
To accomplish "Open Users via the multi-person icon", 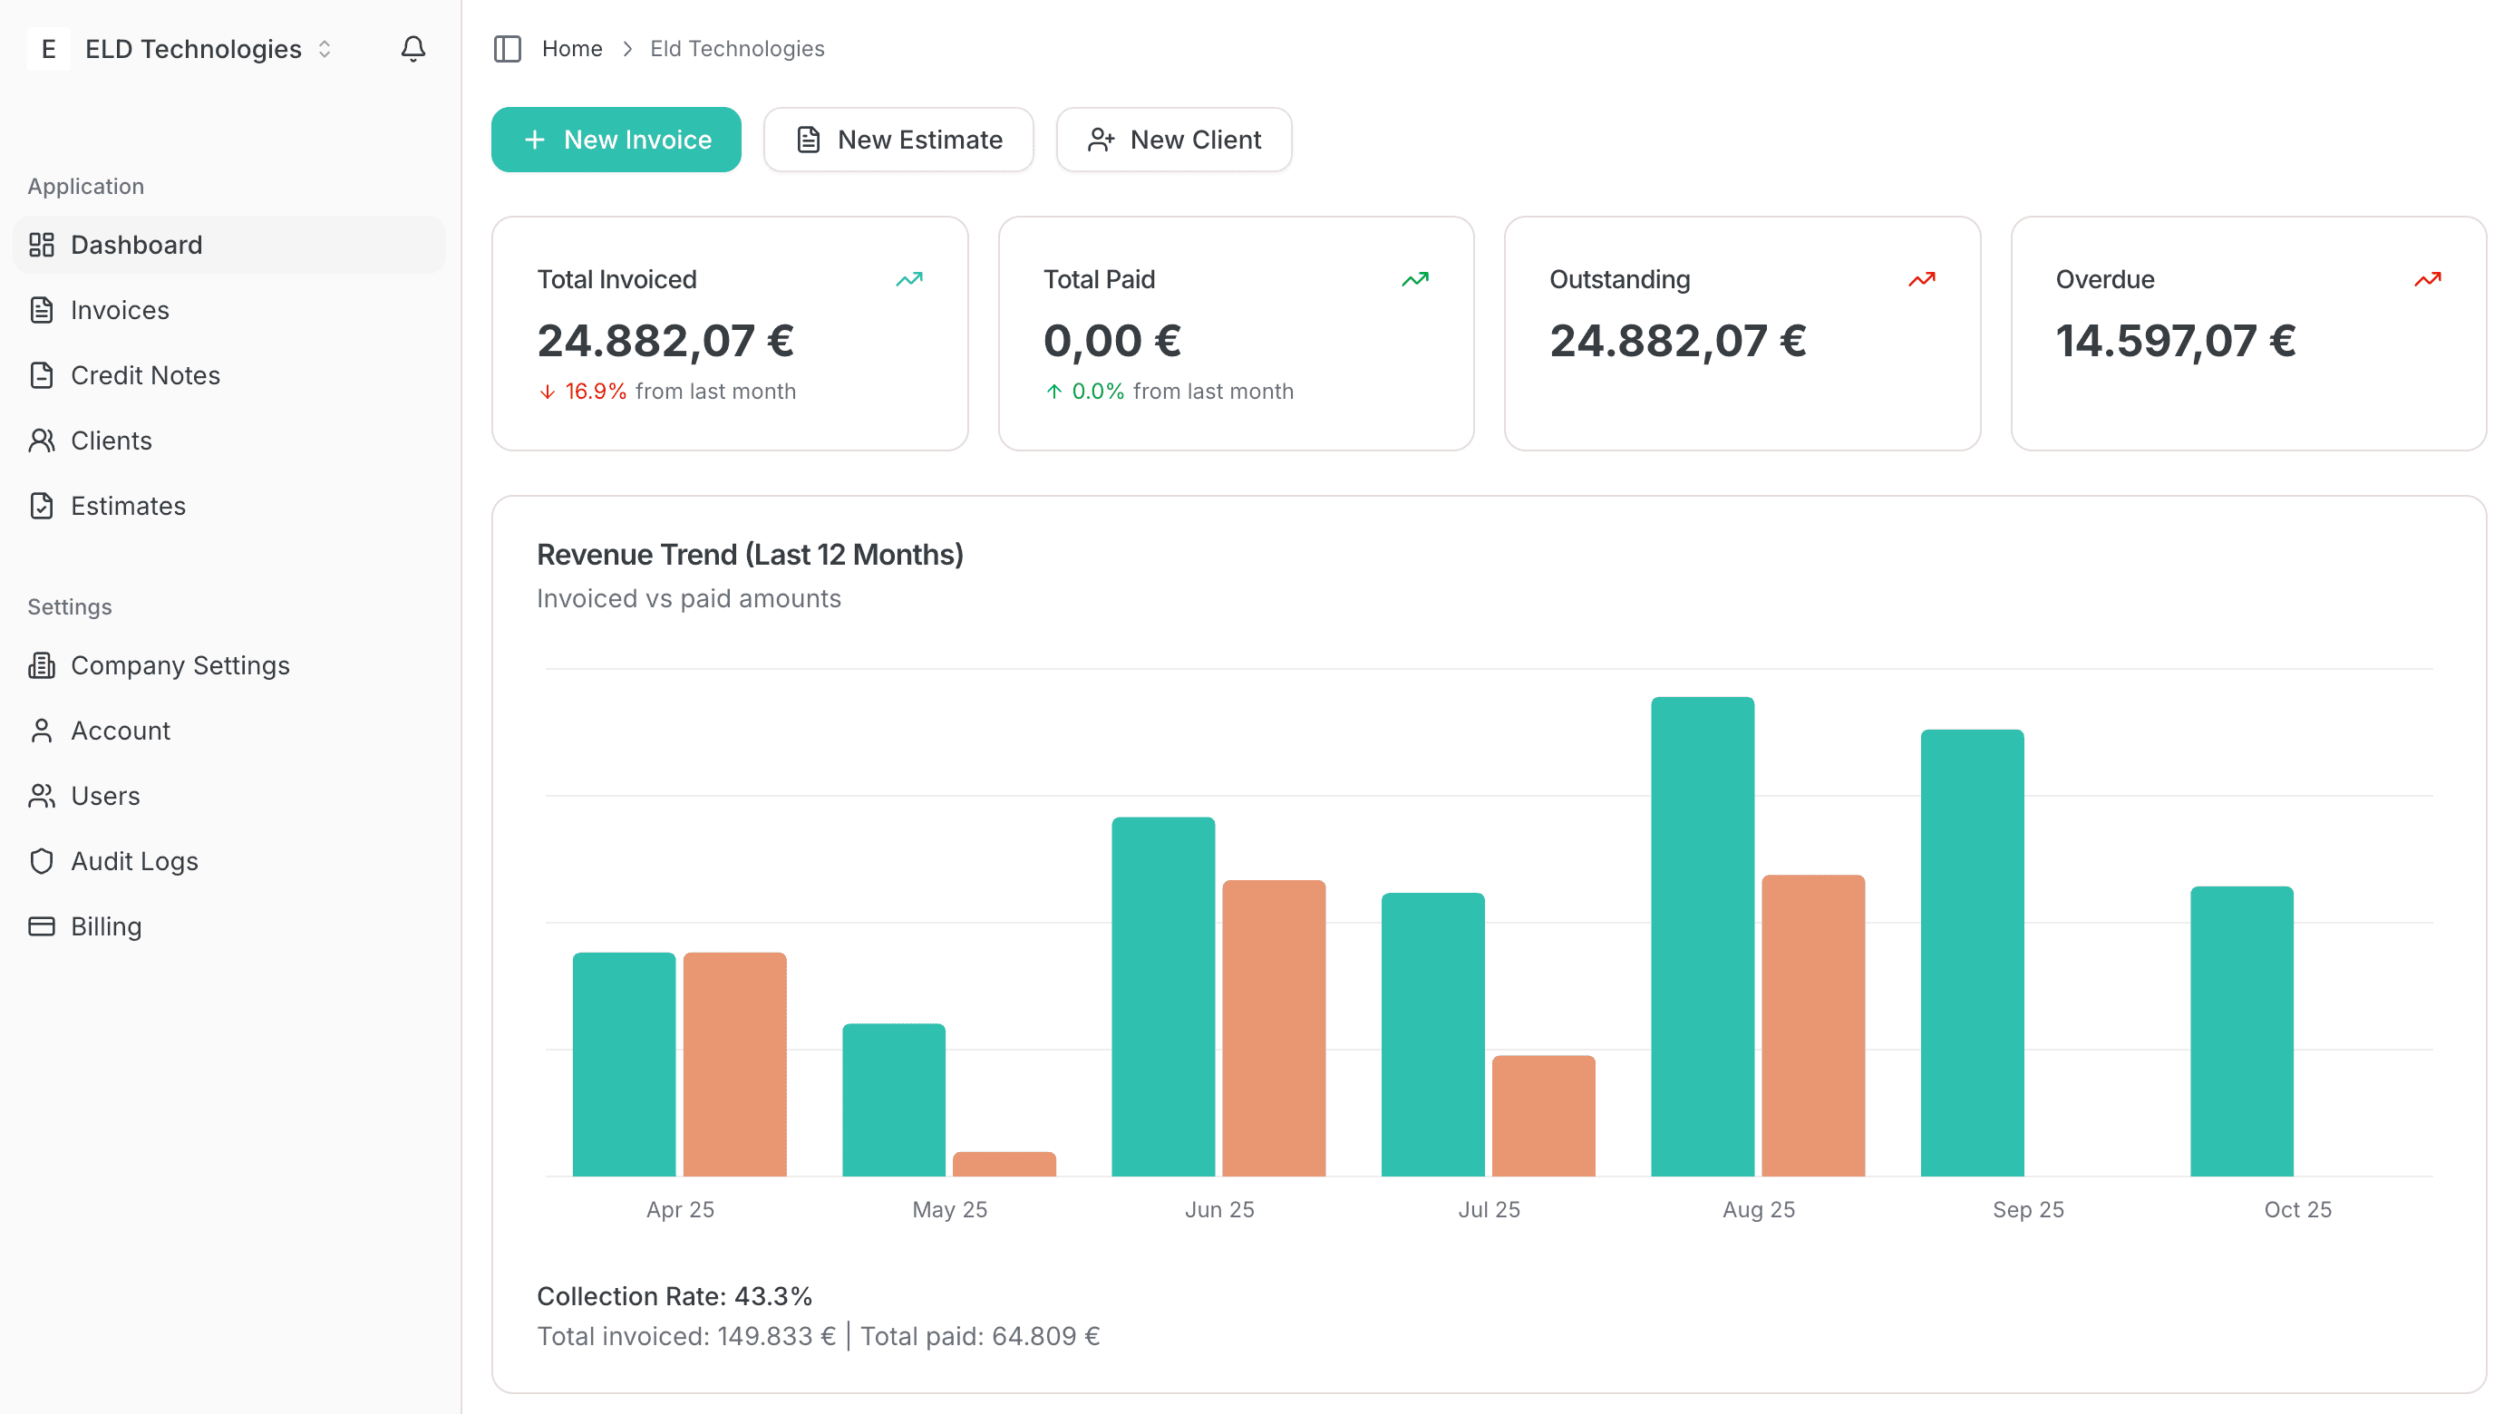I will (42, 795).
